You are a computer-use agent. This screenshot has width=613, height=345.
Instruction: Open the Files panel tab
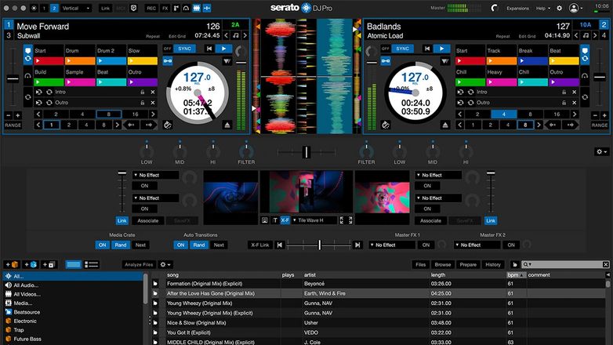(x=421, y=264)
